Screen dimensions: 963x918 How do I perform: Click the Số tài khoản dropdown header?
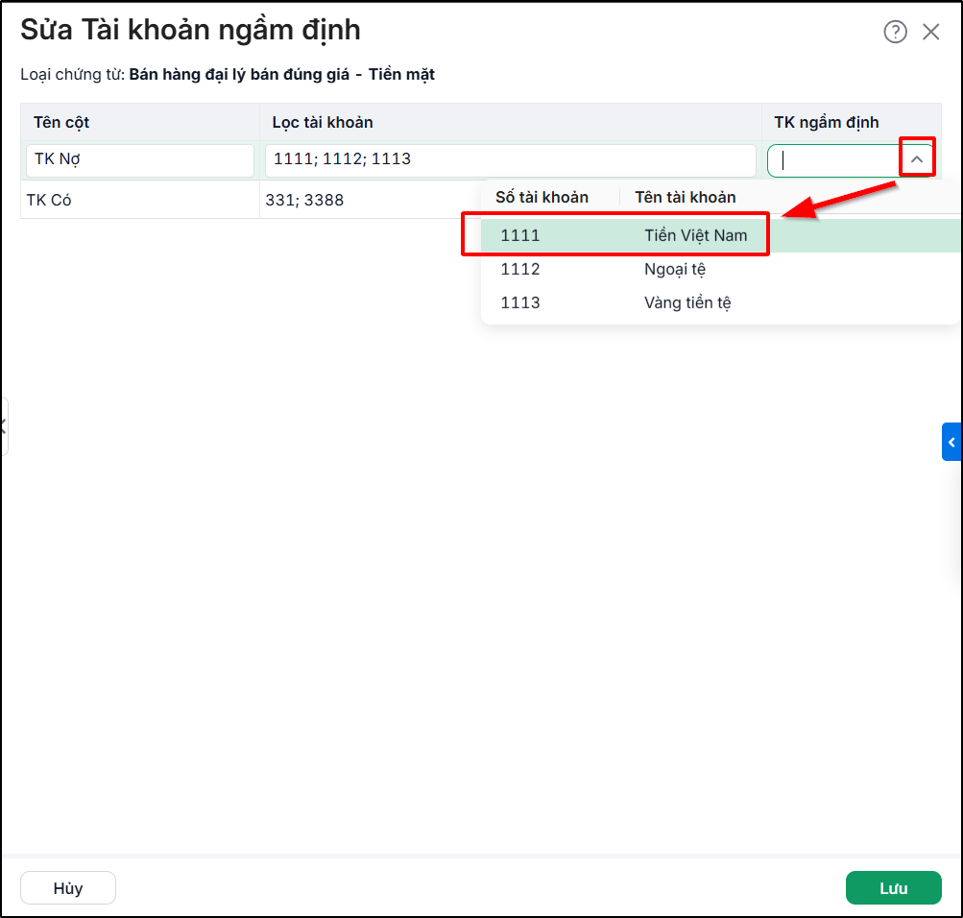[542, 197]
